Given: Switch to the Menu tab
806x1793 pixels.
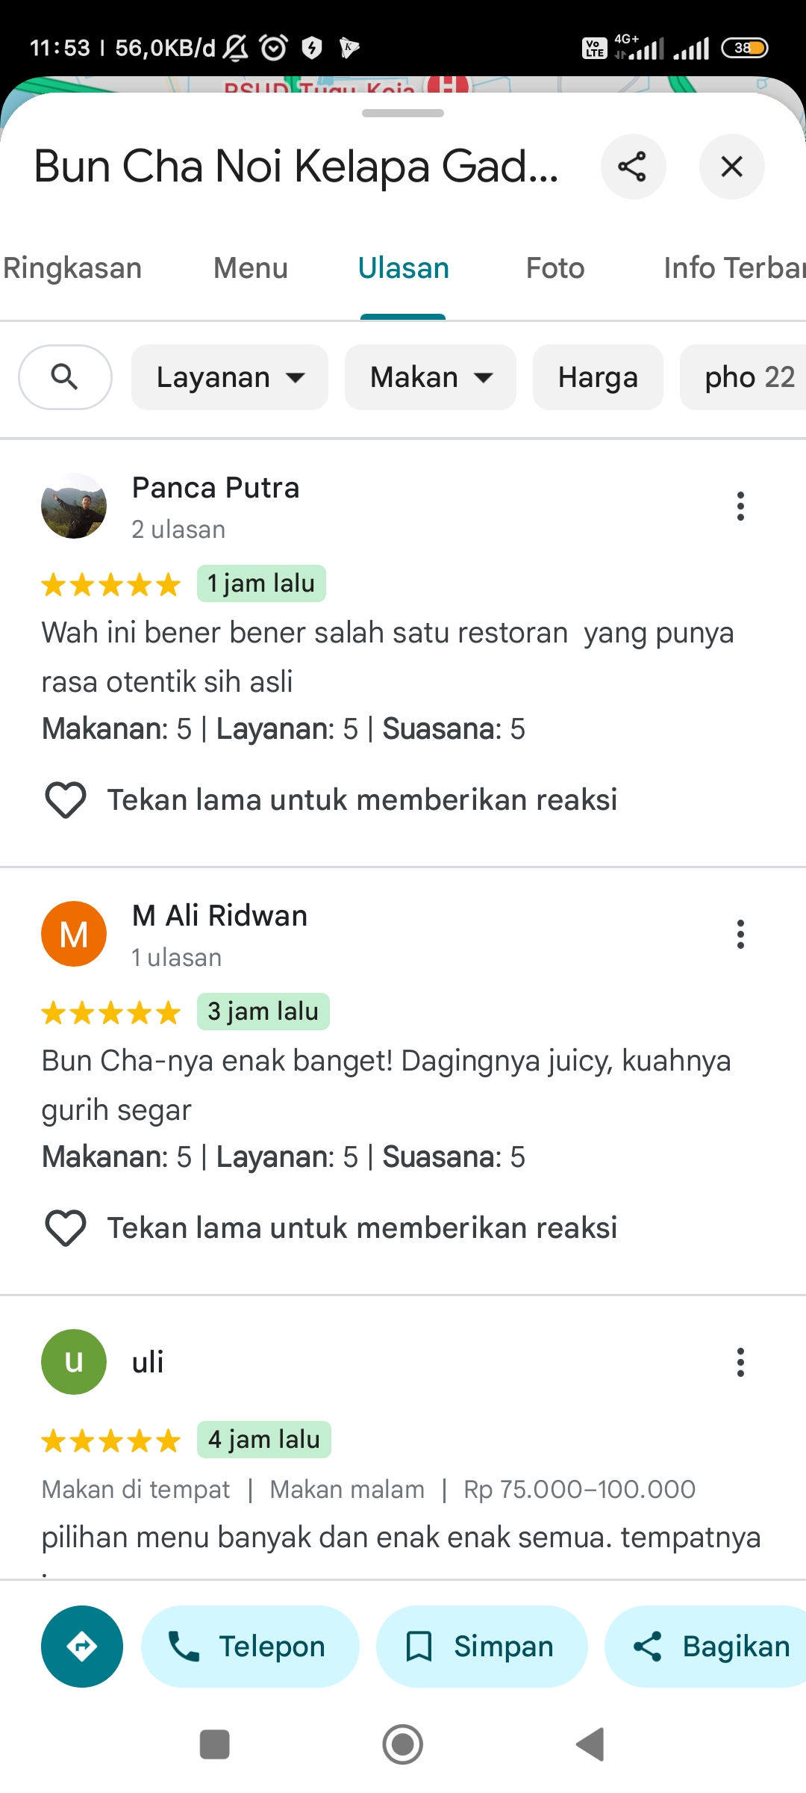Looking at the screenshot, I should (251, 268).
